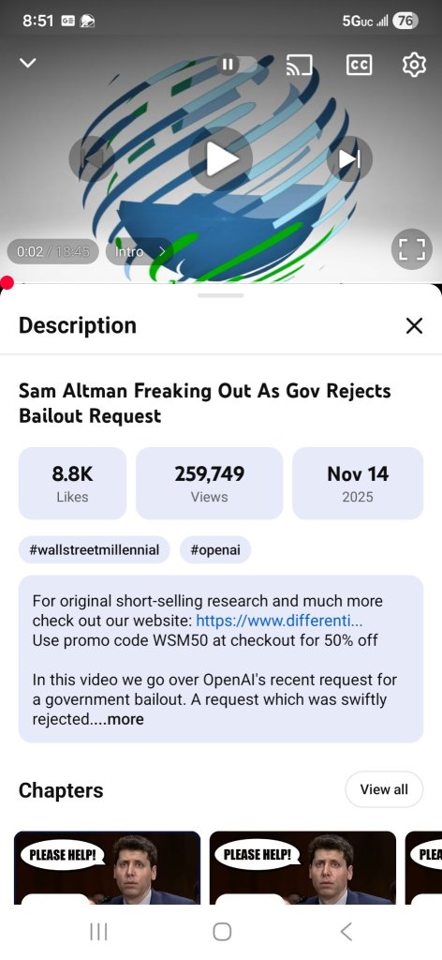Enter fullscreen mode
The image size is (442, 960).
412,249
